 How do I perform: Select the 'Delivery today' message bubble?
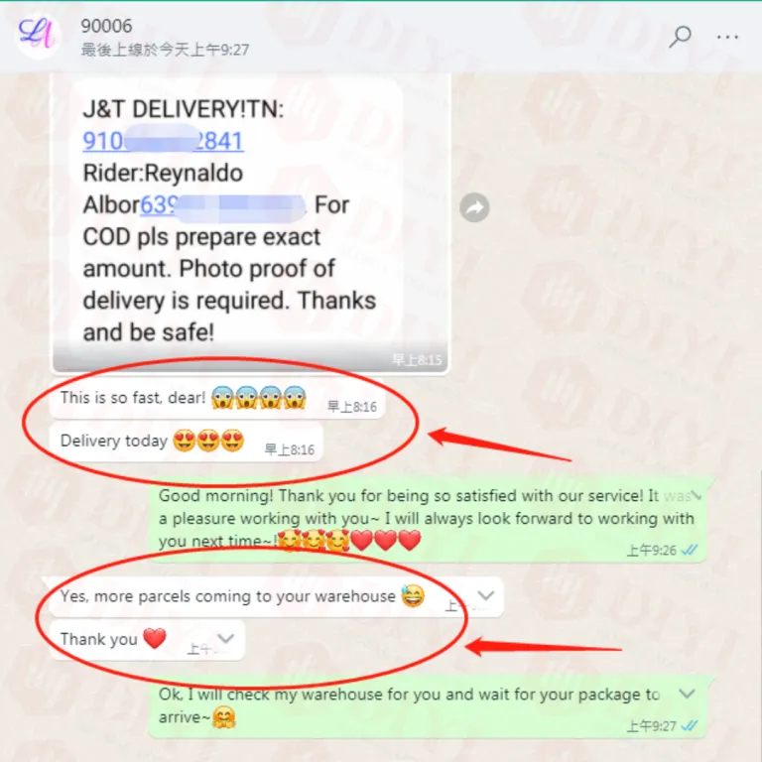point(187,442)
